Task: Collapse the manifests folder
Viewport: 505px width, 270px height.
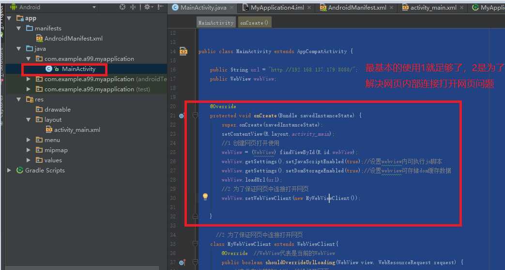Action: tap(19, 28)
